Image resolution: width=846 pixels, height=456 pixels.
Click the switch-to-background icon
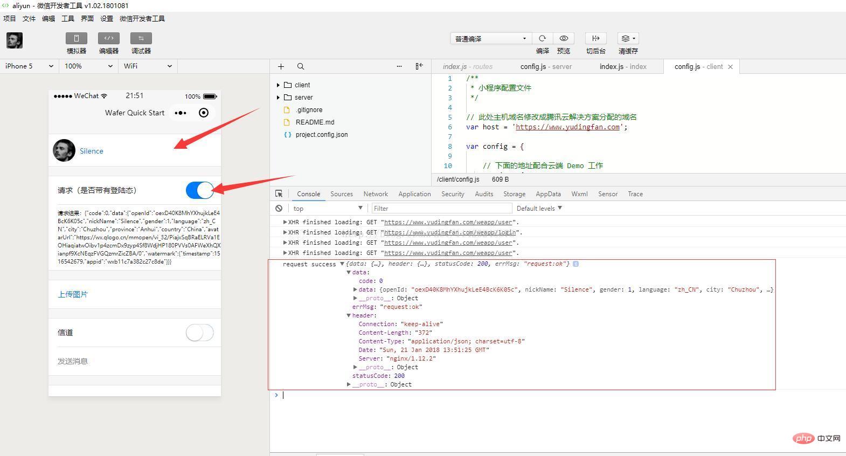click(596, 38)
